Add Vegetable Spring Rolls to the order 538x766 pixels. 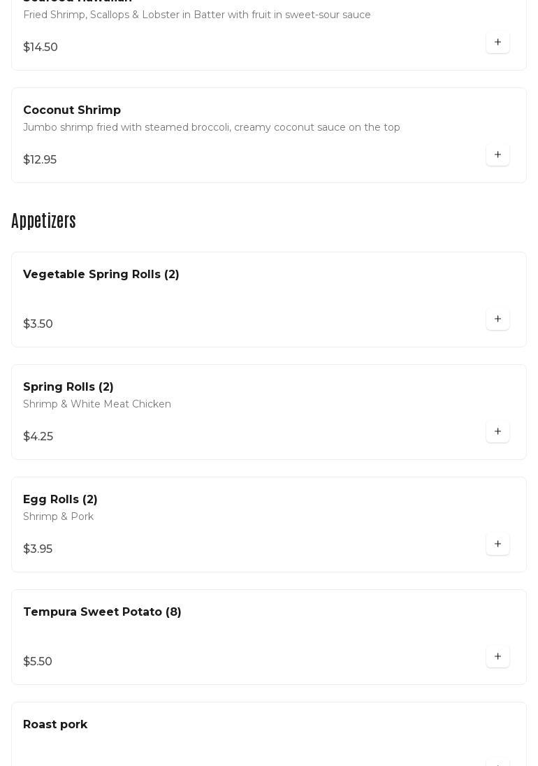coord(497,319)
